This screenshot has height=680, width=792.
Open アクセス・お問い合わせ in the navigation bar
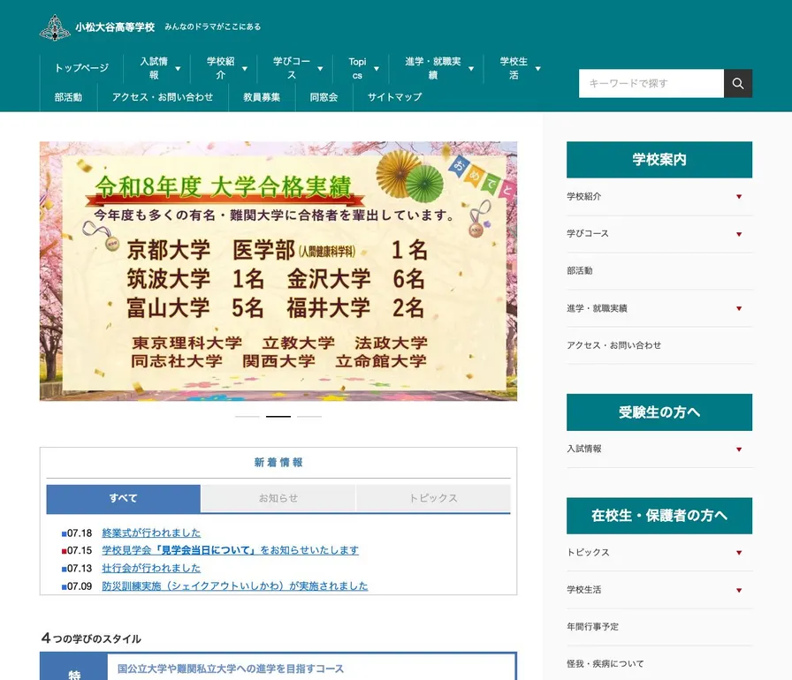(163, 97)
